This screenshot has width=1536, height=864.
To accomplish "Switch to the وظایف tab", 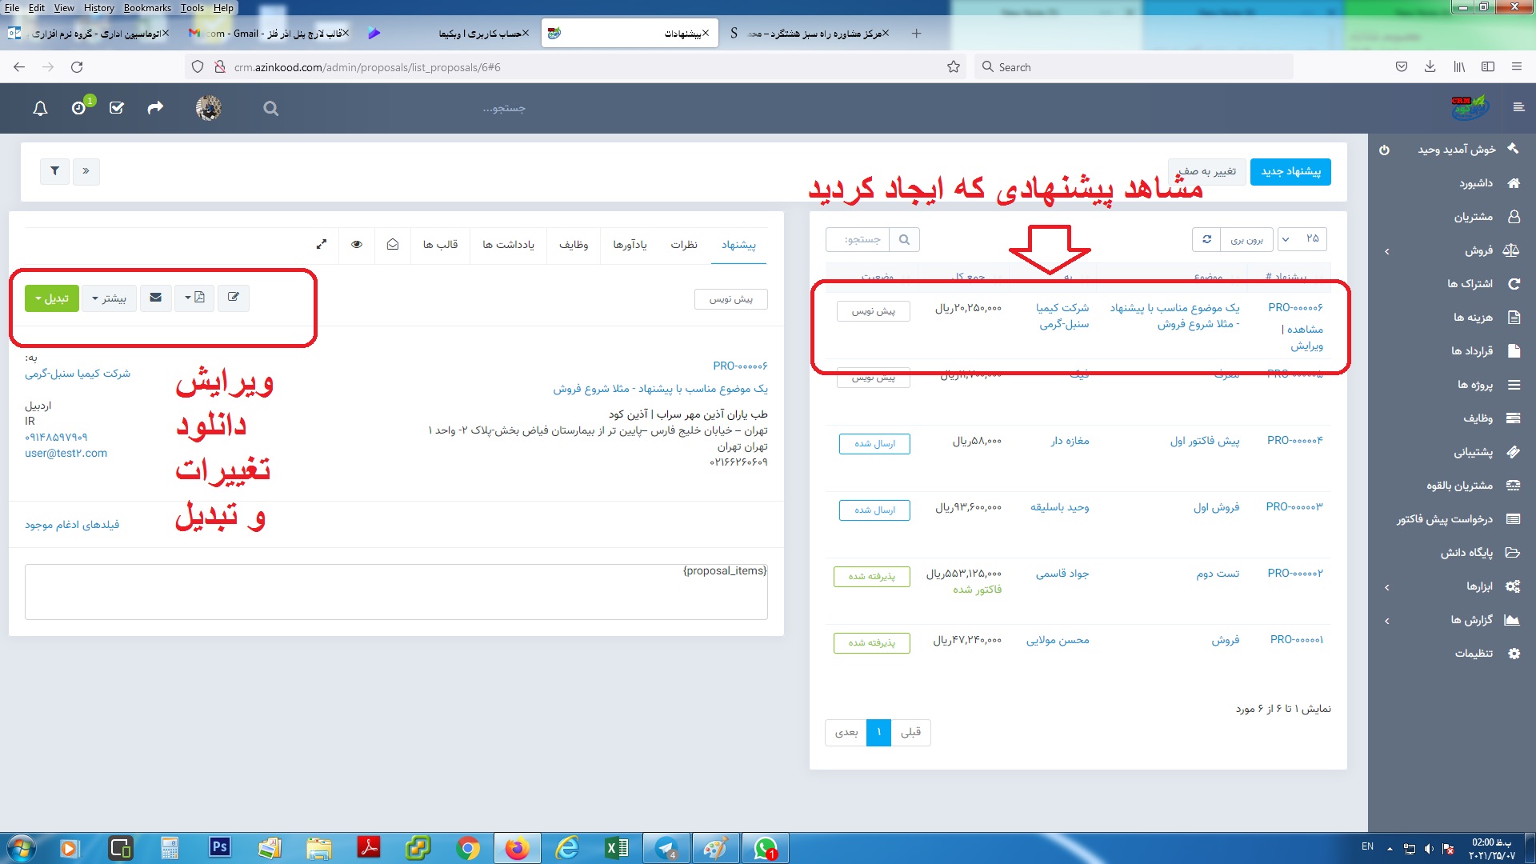I will point(574,245).
